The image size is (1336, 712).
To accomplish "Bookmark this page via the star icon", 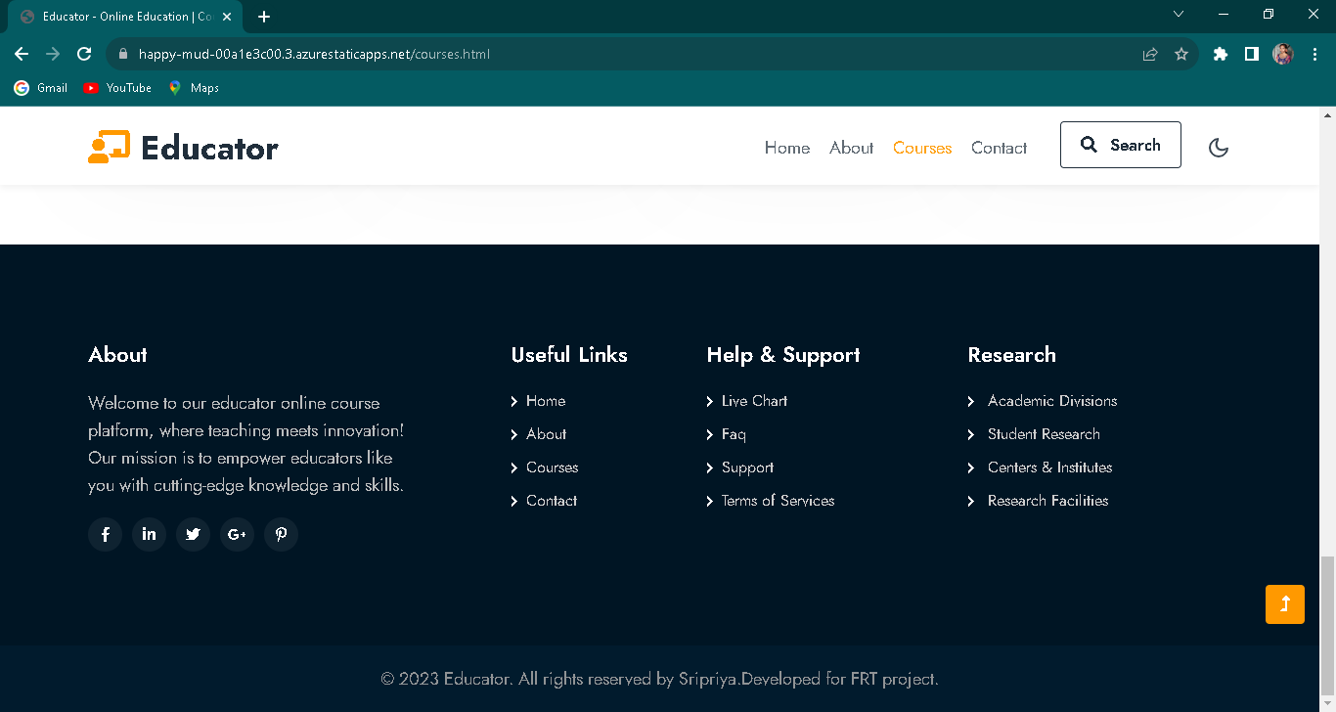I will tap(1181, 54).
